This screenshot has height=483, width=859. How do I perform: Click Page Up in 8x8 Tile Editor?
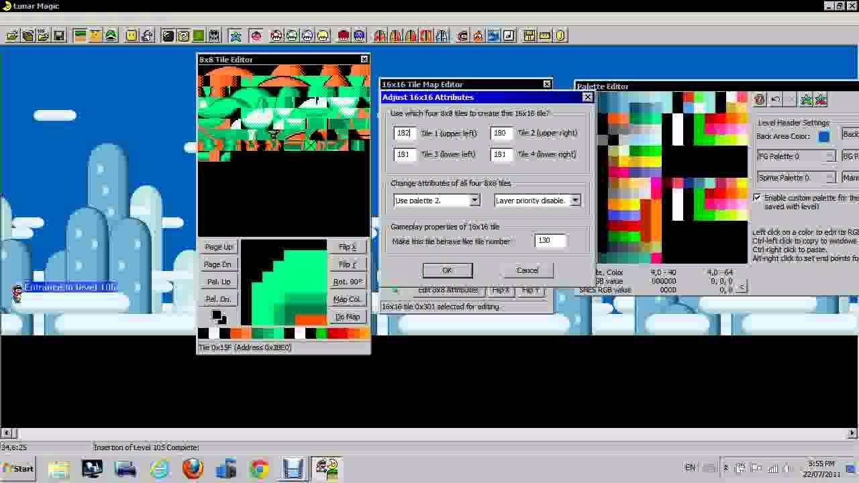coord(218,247)
